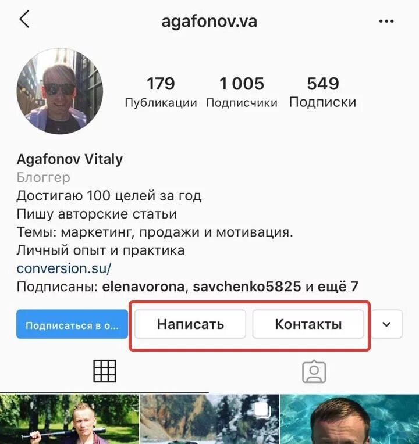Open the Контакты button
Image resolution: width=419 pixels, height=444 pixels.
point(308,324)
